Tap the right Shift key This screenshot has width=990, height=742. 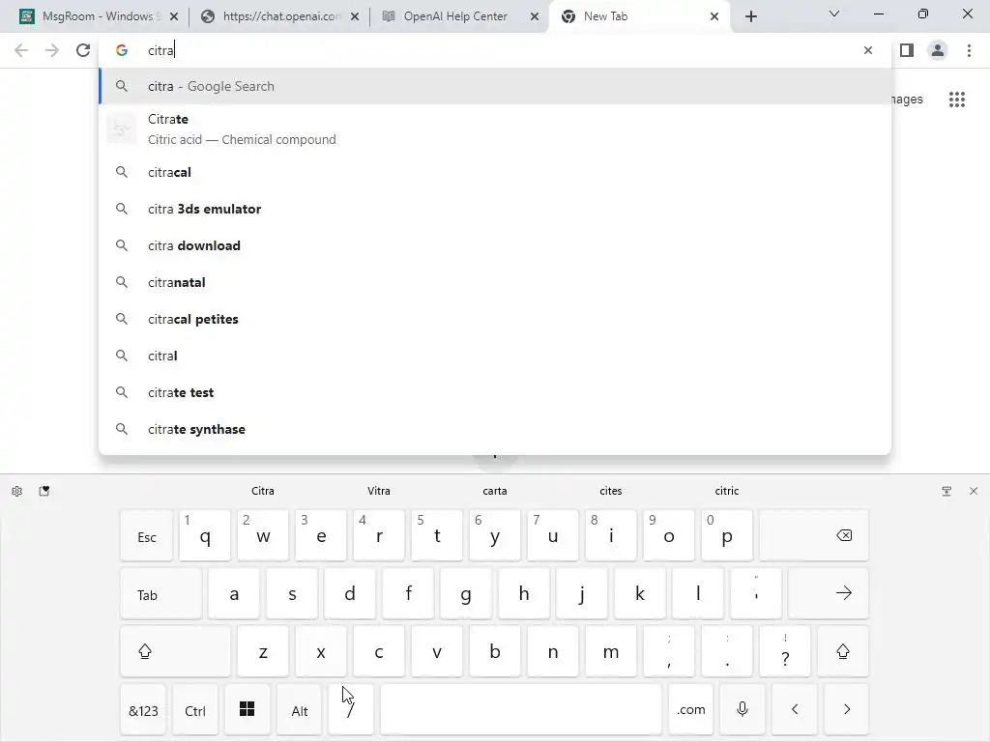(x=843, y=651)
